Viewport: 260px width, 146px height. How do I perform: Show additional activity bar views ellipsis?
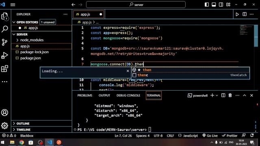tap(4, 82)
